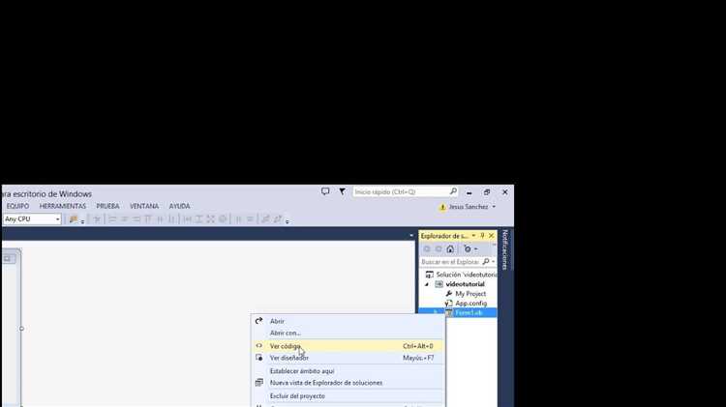Open the EQUIPO menu
Screen dimensions: 726x407
tap(17, 206)
